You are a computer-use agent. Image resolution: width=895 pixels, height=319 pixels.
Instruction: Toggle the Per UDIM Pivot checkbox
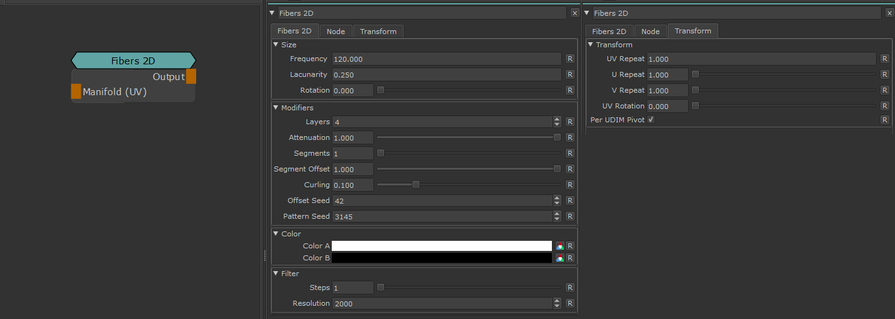pyautogui.click(x=651, y=120)
